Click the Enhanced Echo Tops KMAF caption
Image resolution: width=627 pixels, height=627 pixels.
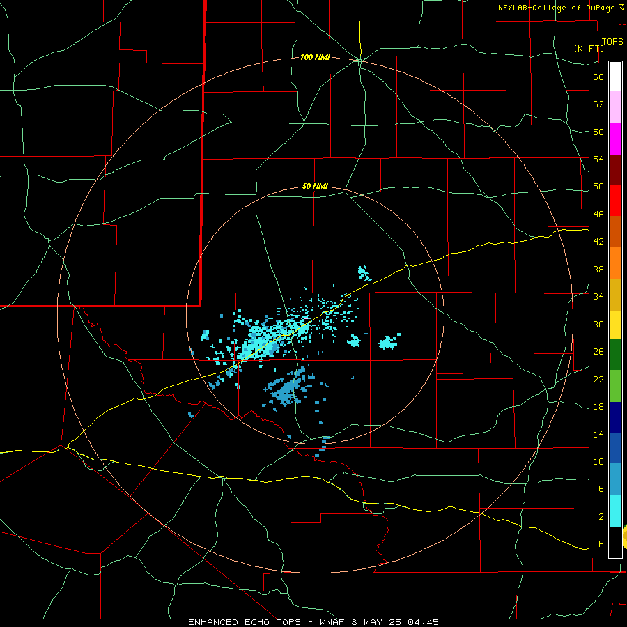click(x=313, y=622)
